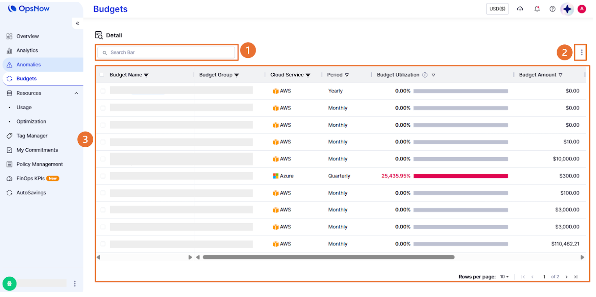This screenshot has width=596, height=297.
Task: Click the notifications bell icon
Action: 537,9
